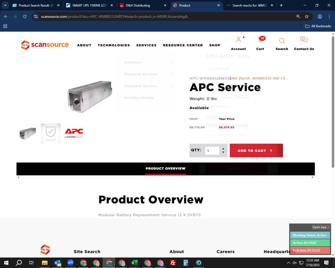Click the Site Search footer heading
335x268 pixels.
(87, 252)
